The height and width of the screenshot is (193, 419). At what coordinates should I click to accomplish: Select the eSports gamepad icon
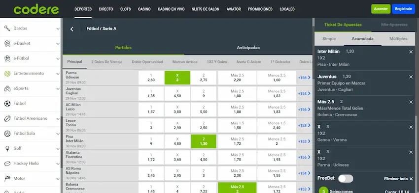pyautogui.click(x=7, y=88)
